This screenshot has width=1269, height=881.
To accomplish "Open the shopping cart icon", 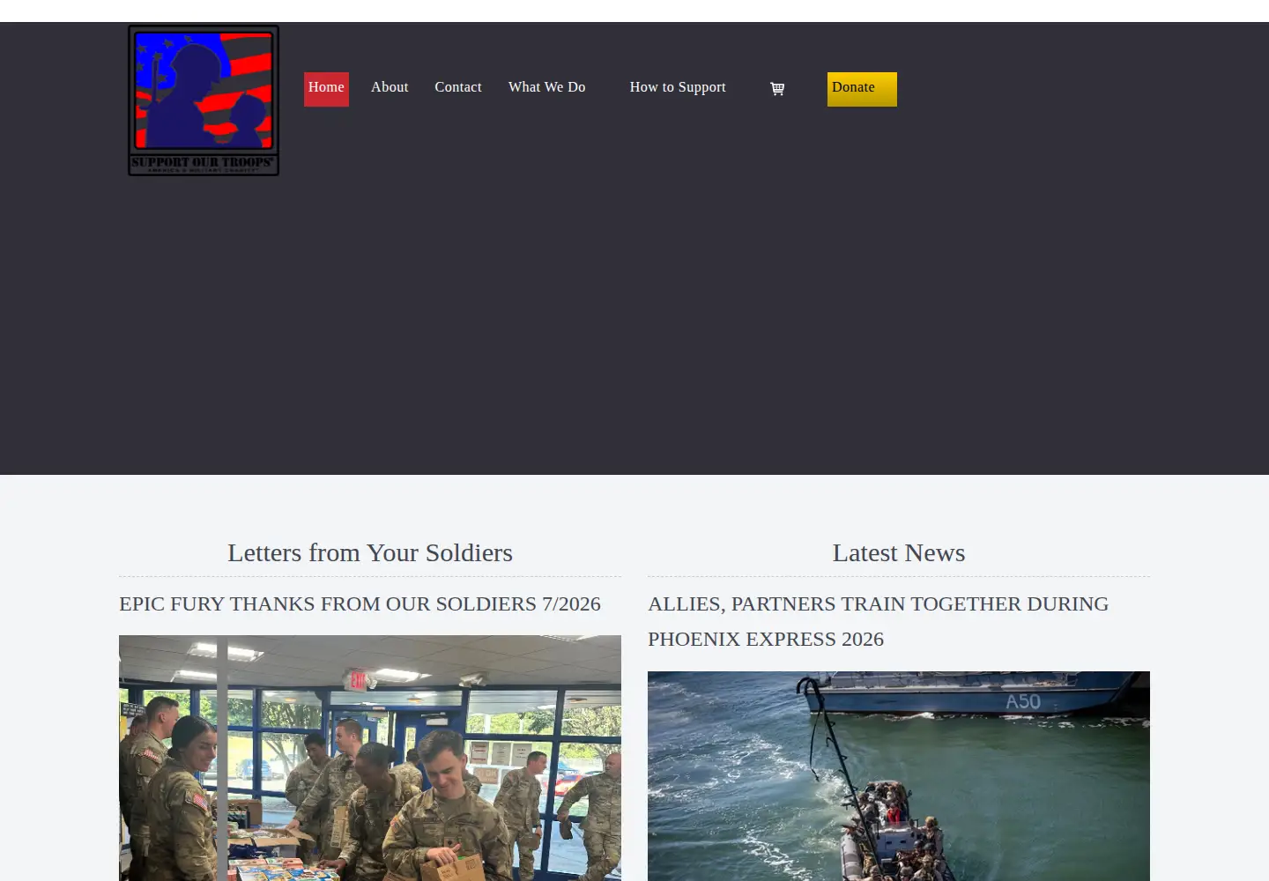I will pos(777,88).
